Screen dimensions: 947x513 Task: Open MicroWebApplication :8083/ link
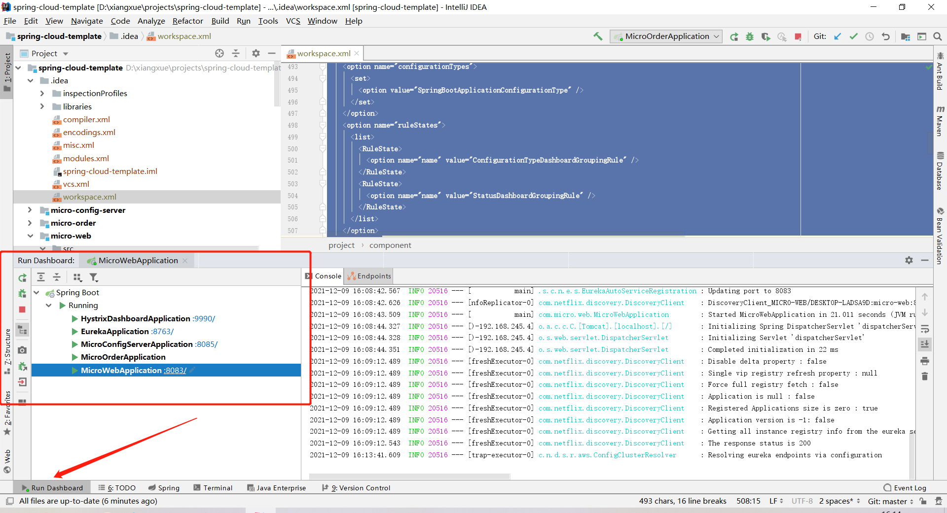coord(175,371)
